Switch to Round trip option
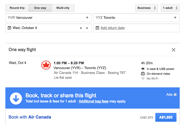The height and width of the screenshot is (125, 184). [17, 8]
